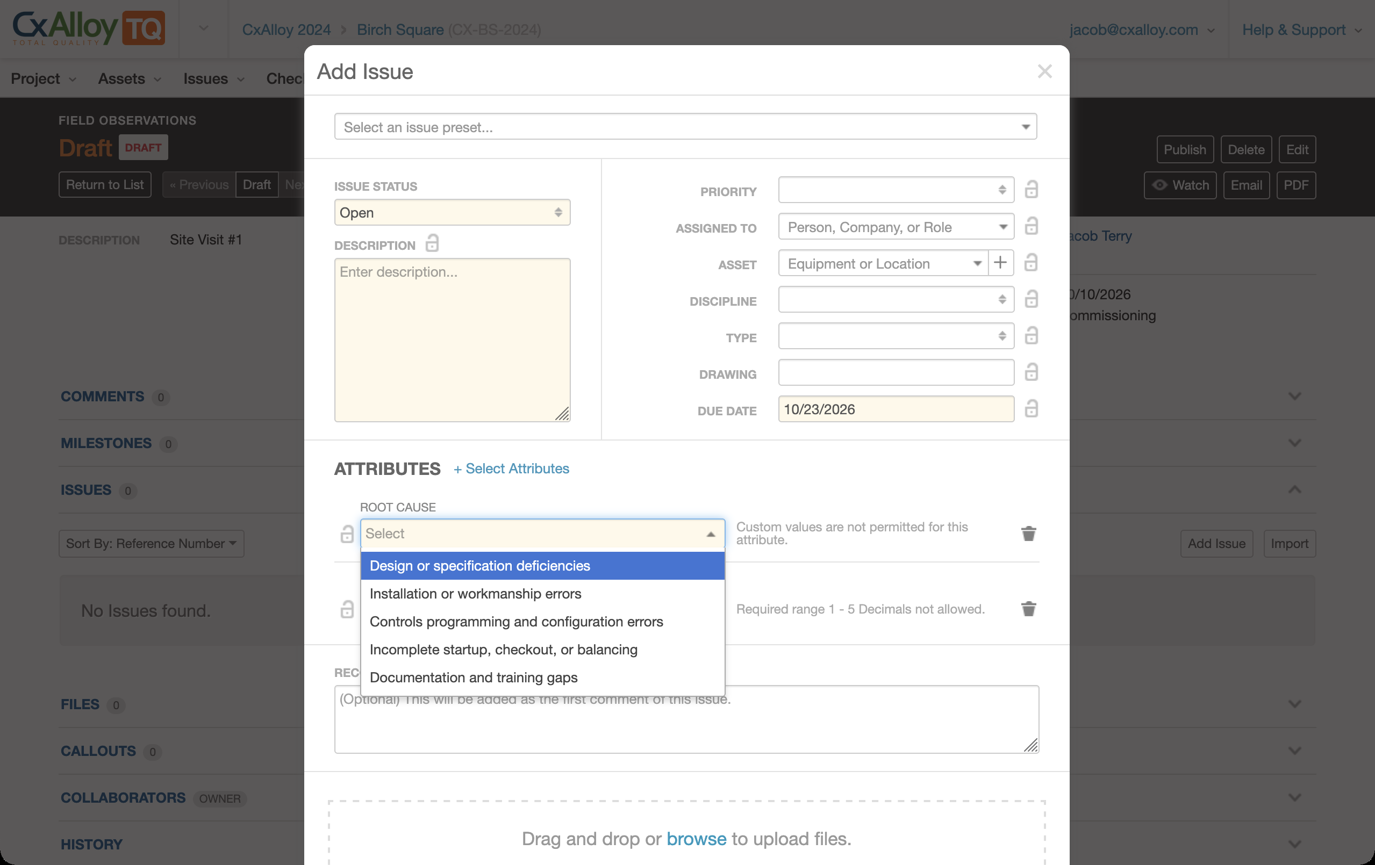1375x865 pixels.
Task: Click the Import button
Action: [x=1290, y=544]
